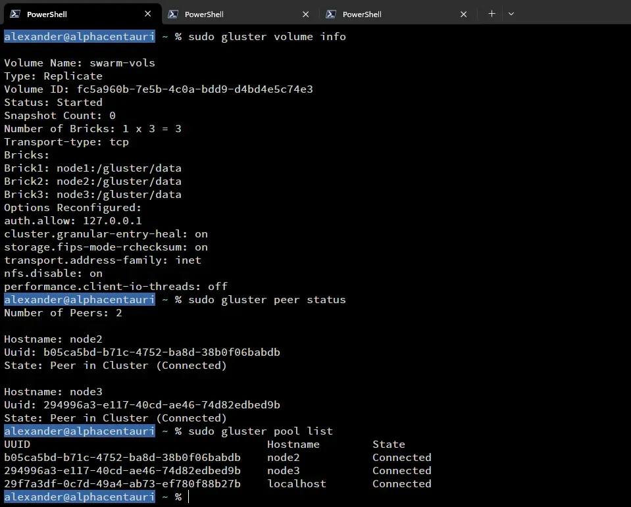Open a new tab with the plus icon
The image size is (631, 507).
tap(492, 14)
